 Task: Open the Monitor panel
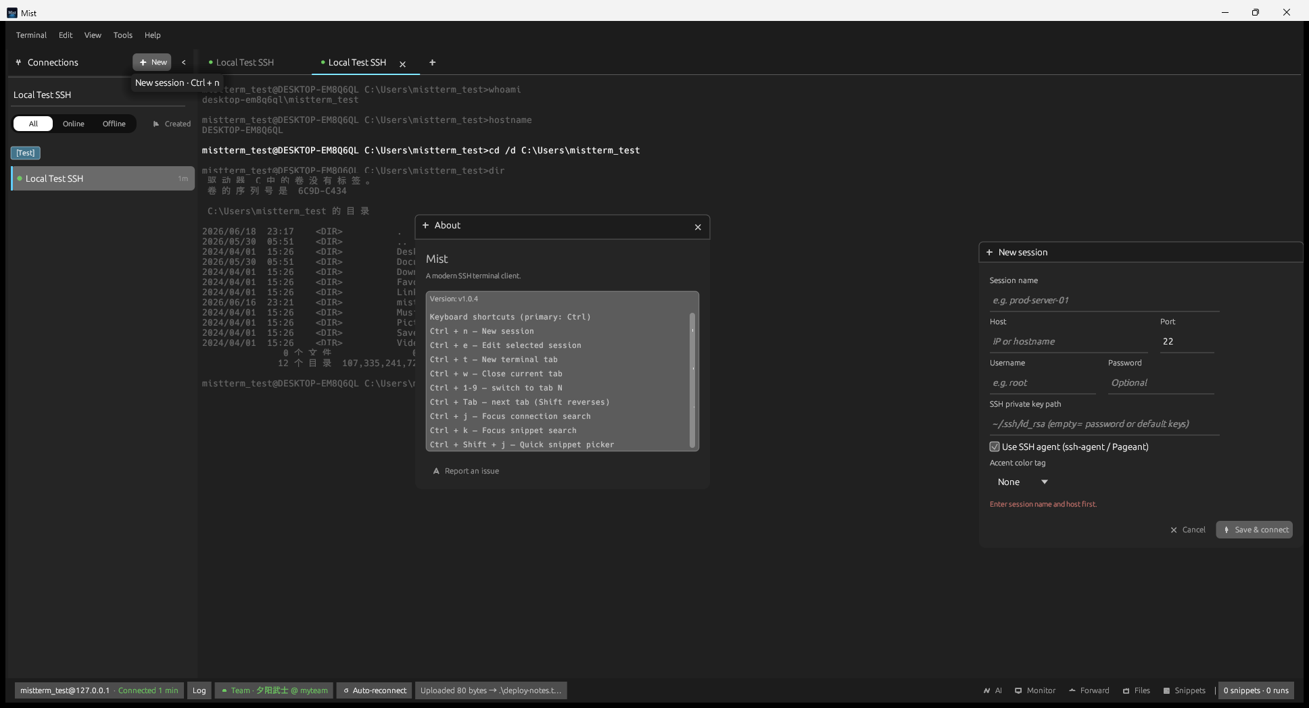point(1035,690)
